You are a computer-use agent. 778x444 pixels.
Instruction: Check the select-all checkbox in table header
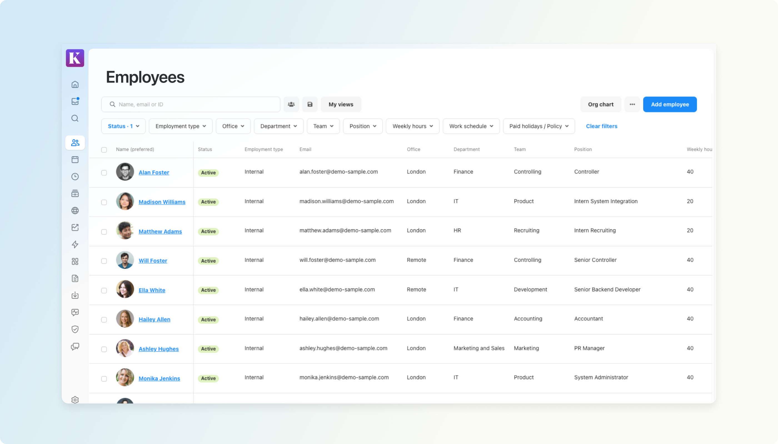point(104,150)
